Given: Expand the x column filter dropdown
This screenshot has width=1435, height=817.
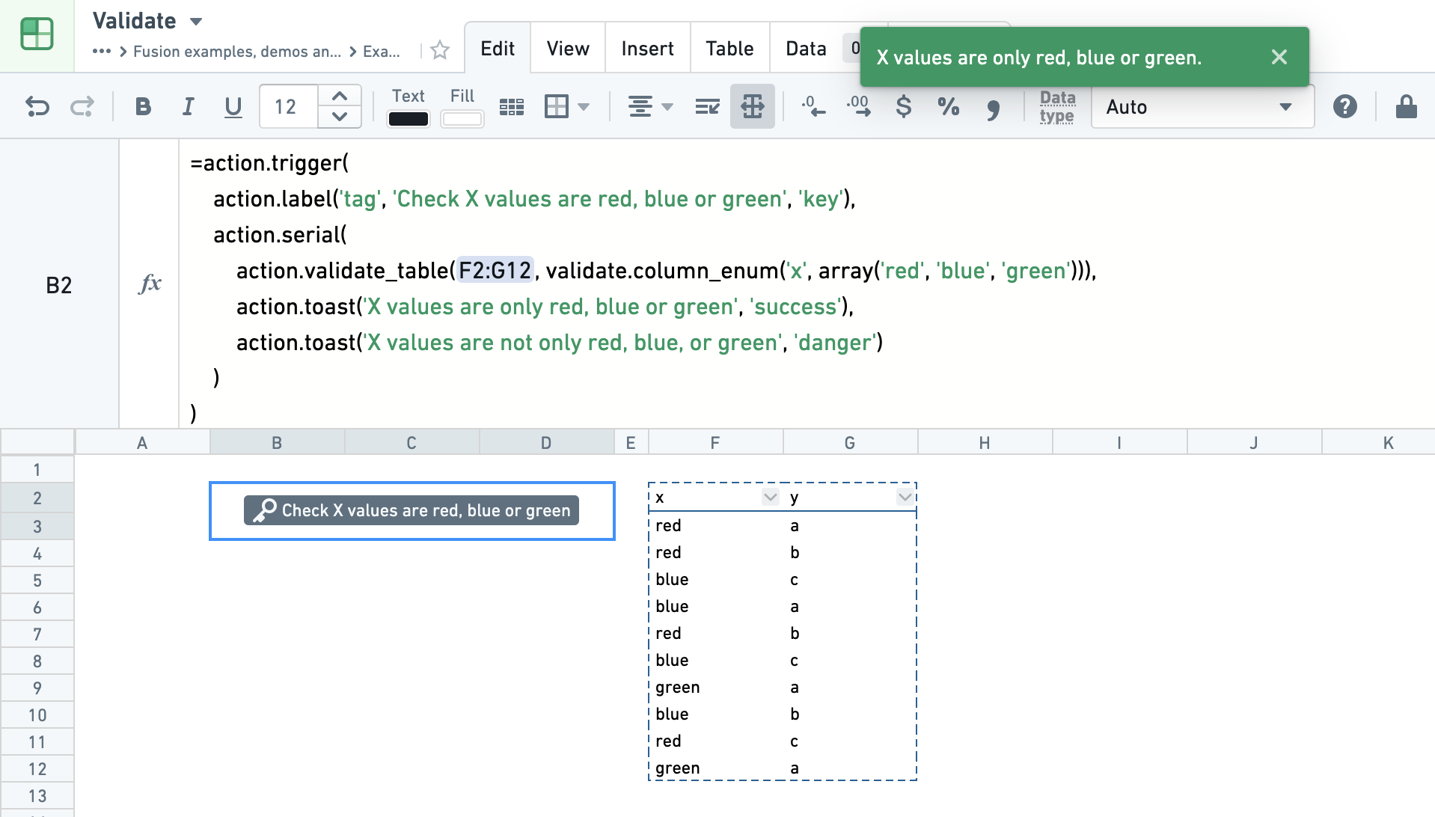Looking at the screenshot, I should tap(770, 498).
